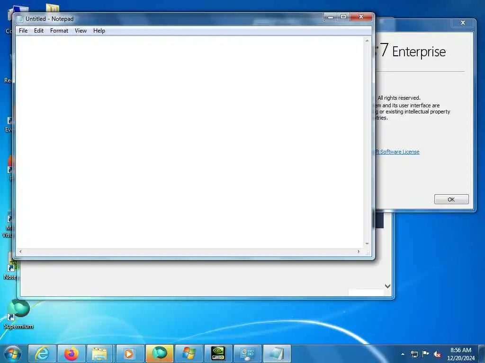
Task: Click the Notepad title bar icon
Action: (20, 19)
